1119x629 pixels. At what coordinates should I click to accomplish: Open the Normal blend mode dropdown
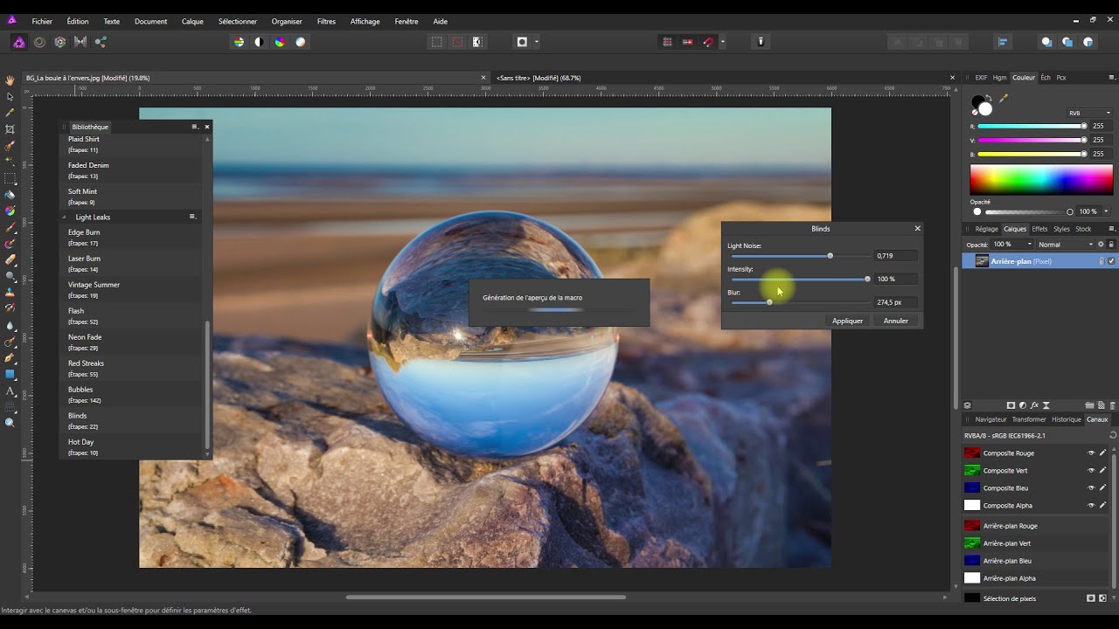(1065, 245)
